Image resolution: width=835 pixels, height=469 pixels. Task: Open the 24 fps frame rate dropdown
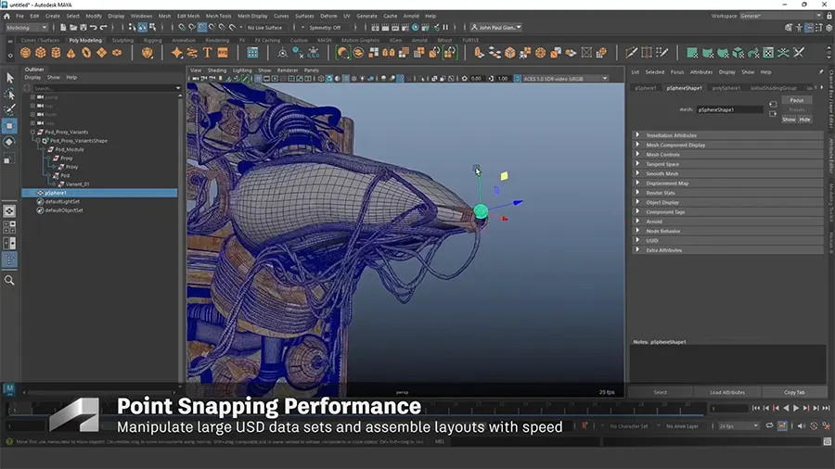tap(739, 426)
